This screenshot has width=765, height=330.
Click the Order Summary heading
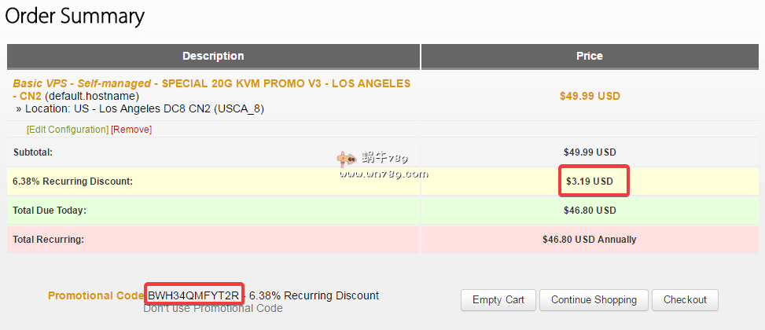tap(75, 16)
